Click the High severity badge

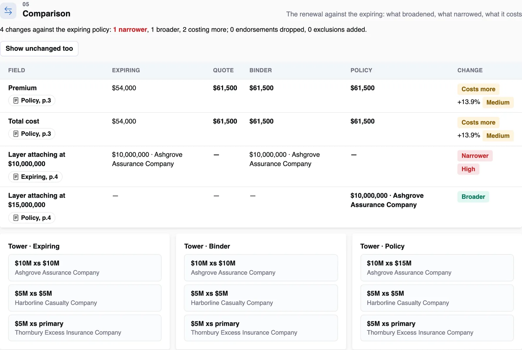click(x=468, y=169)
